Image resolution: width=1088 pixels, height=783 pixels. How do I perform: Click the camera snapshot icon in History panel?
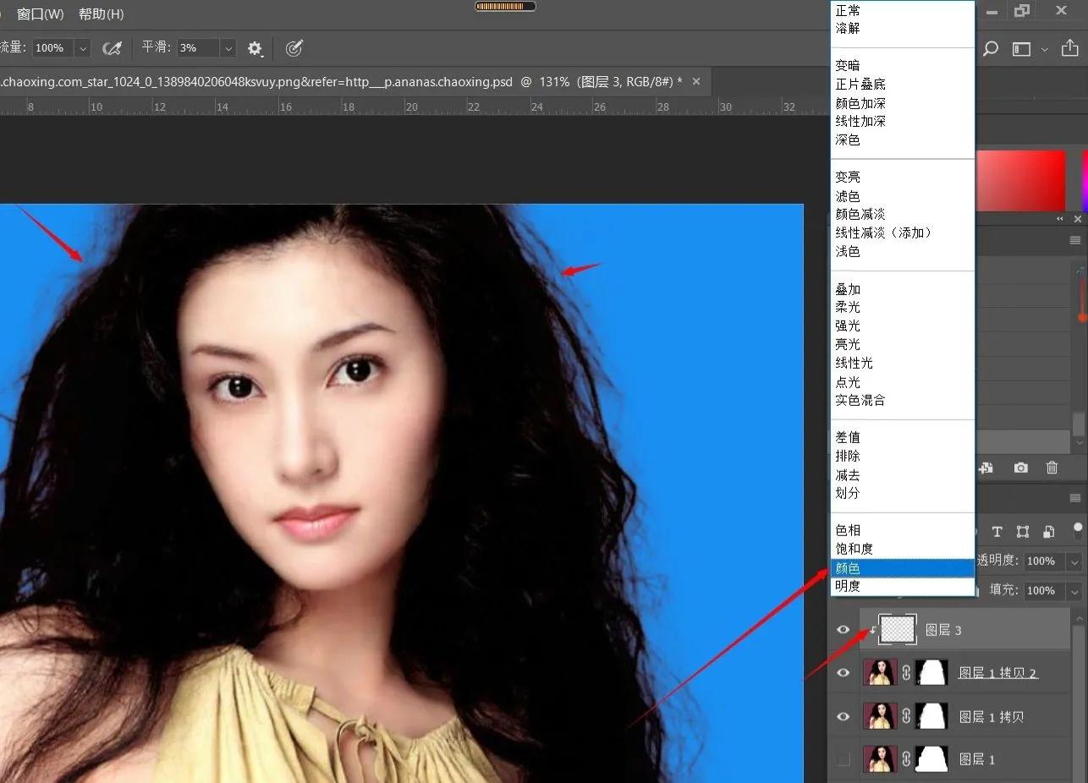1019,468
